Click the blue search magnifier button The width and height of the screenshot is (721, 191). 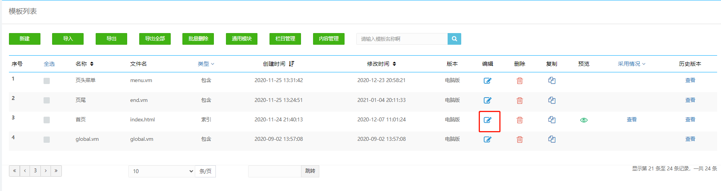454,39
